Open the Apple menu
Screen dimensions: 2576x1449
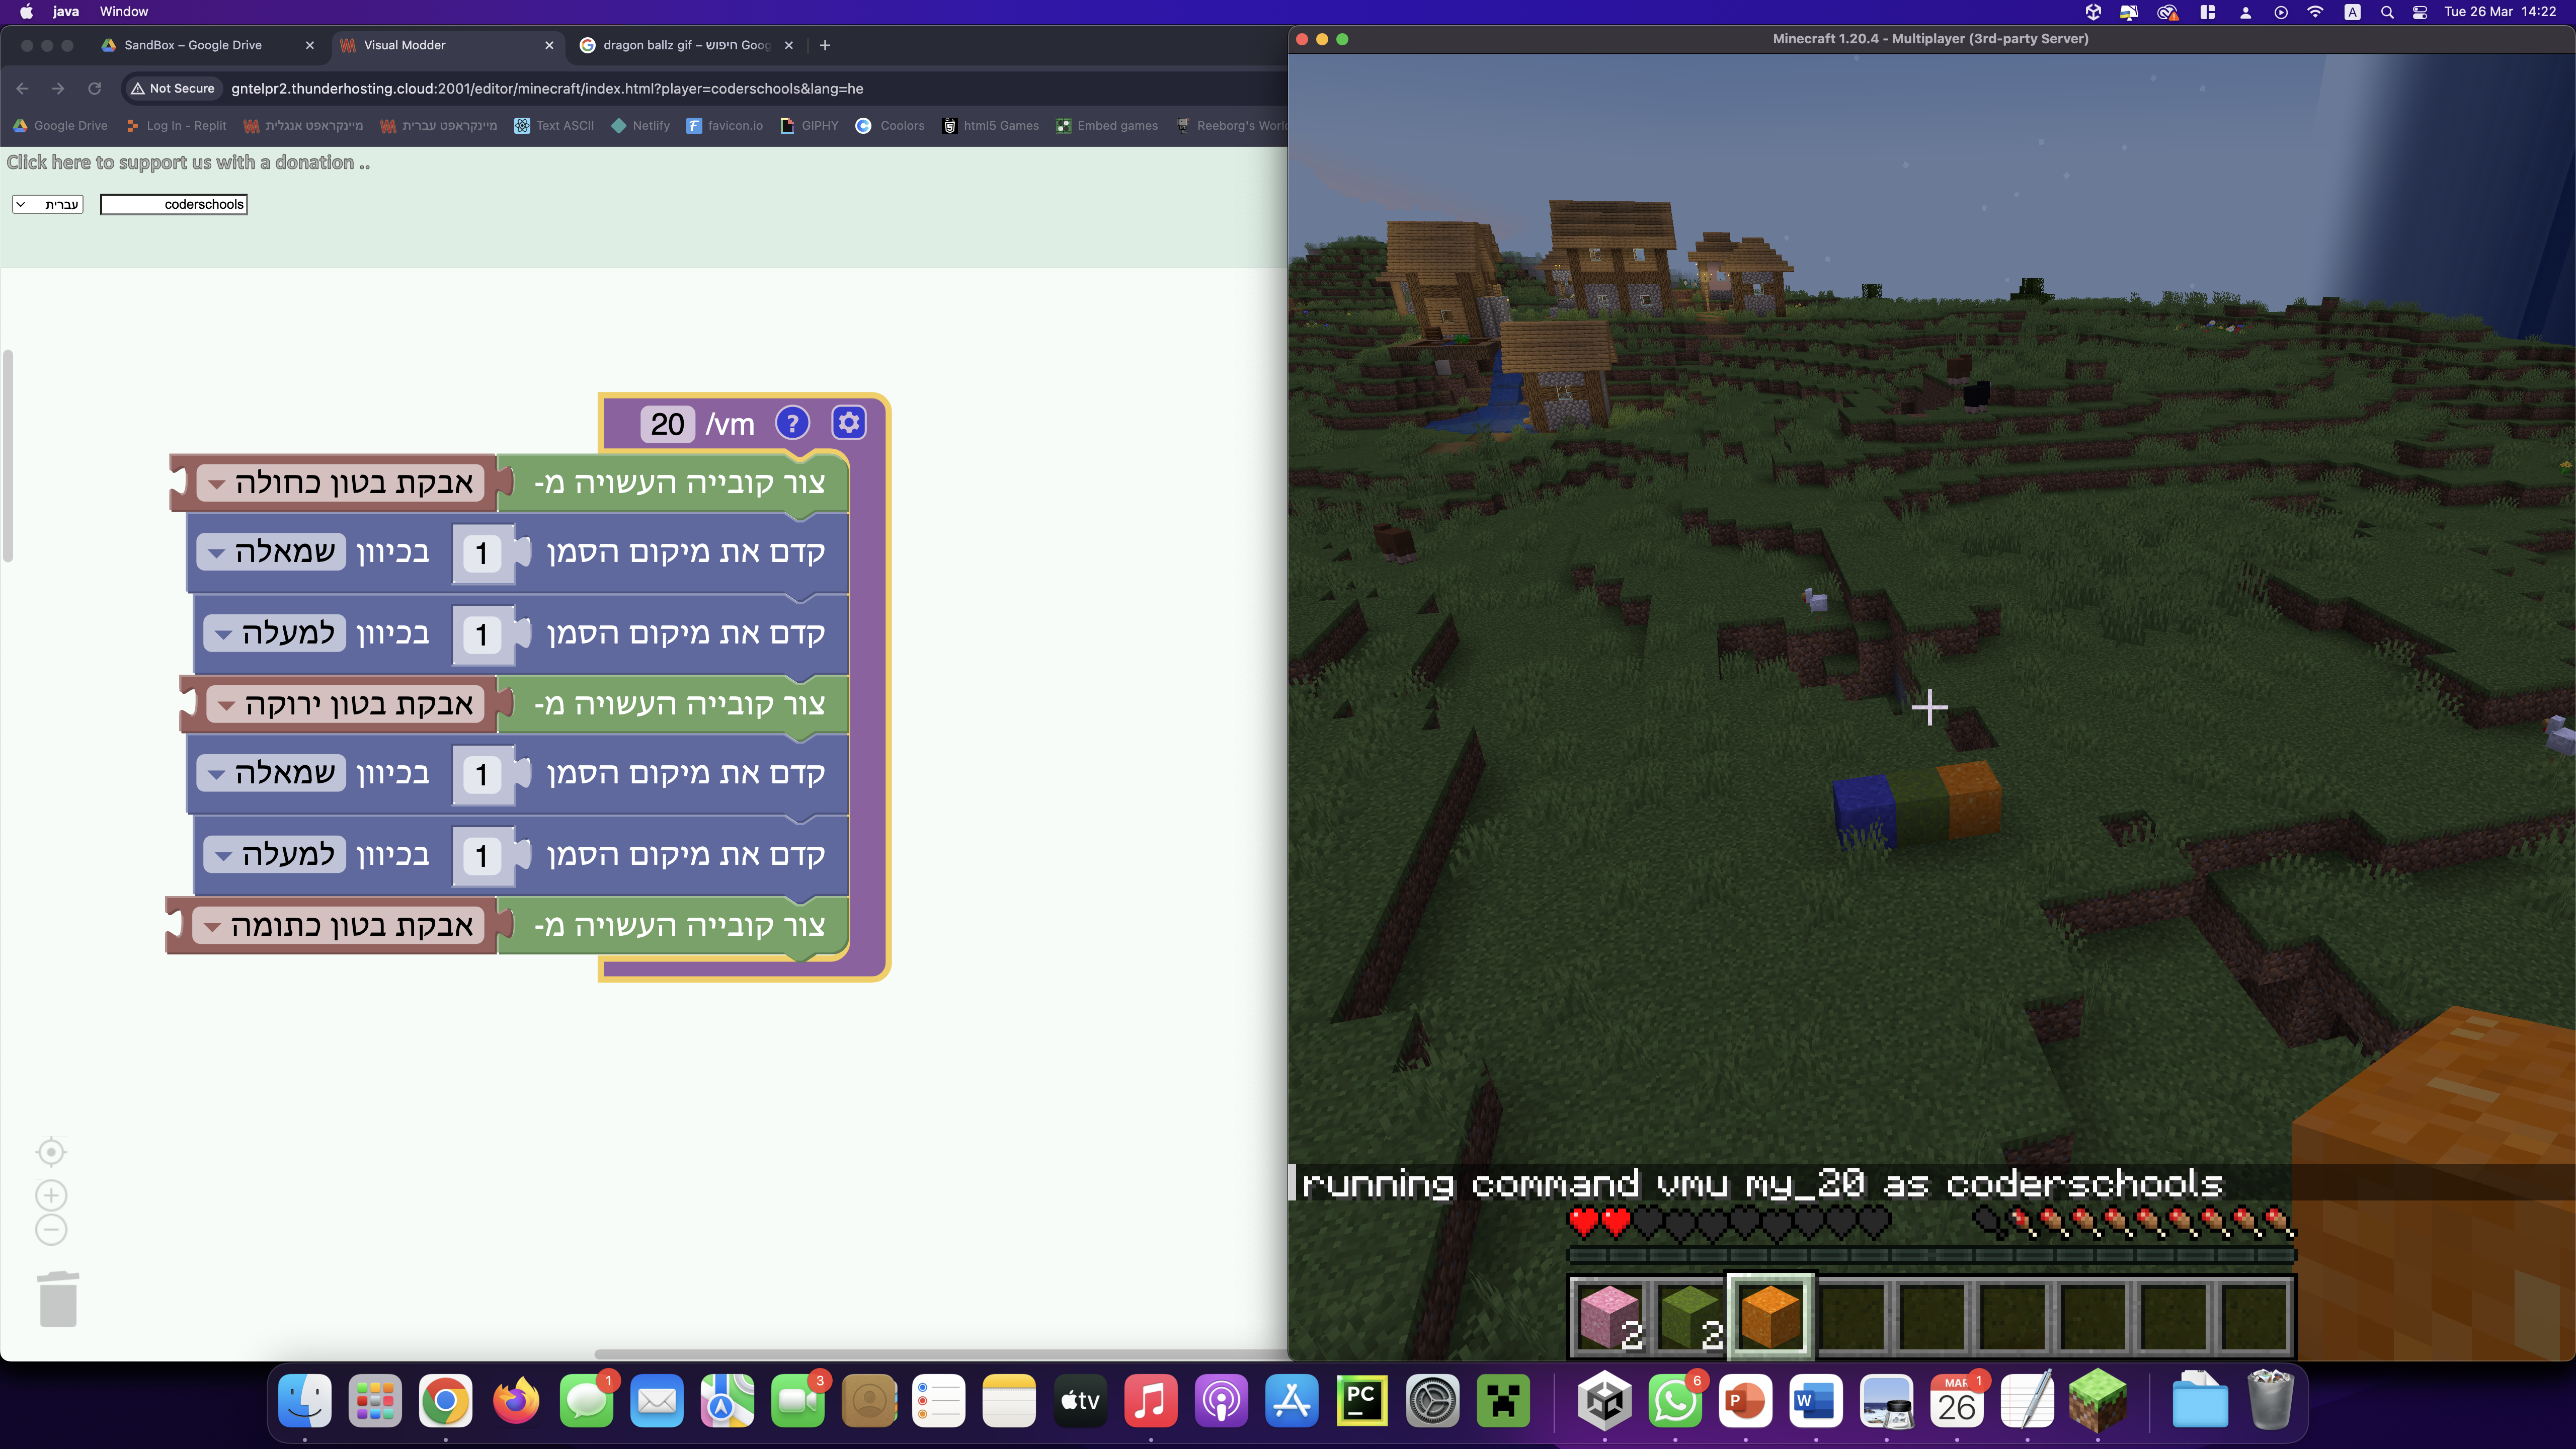(x=26, y=12)
